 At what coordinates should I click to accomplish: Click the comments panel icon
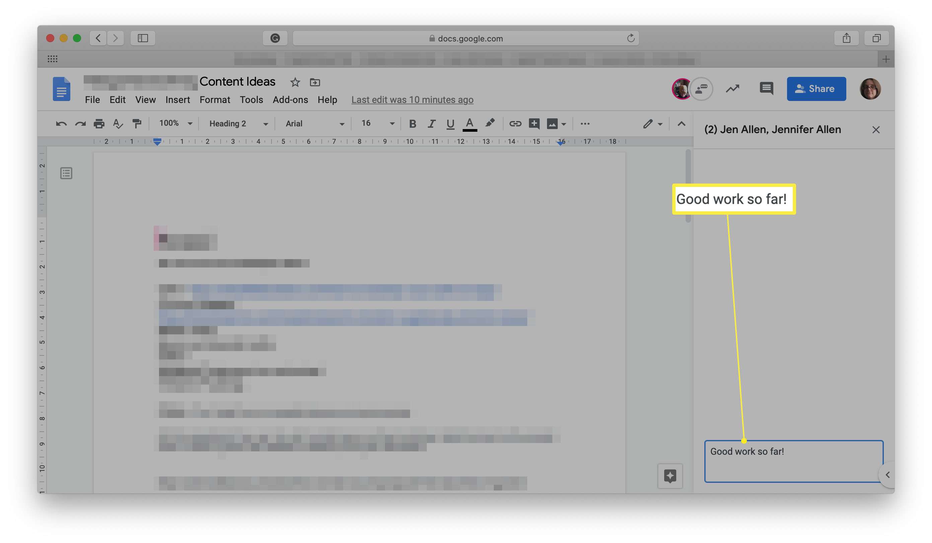point(766,89)
